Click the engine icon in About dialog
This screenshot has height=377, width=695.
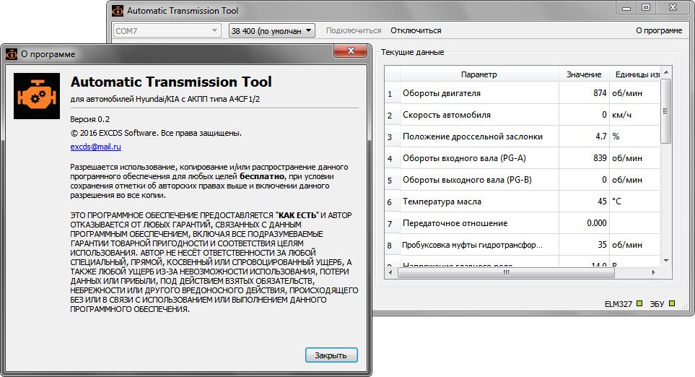point(37,96)
